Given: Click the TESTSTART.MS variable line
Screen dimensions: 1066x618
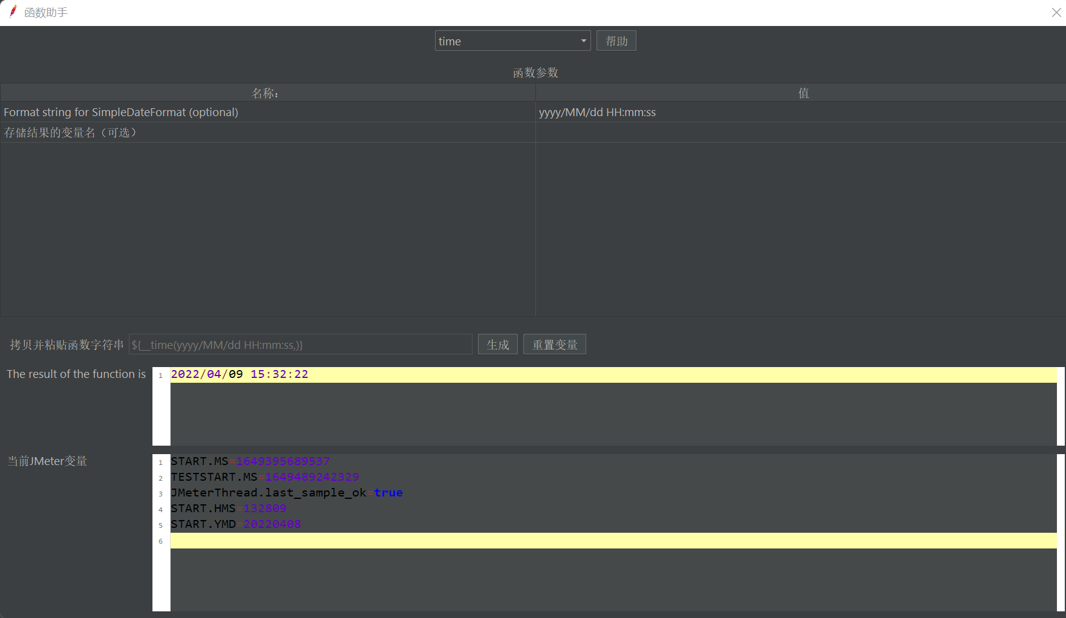Looking at the screenshot, I should point(613,477).
